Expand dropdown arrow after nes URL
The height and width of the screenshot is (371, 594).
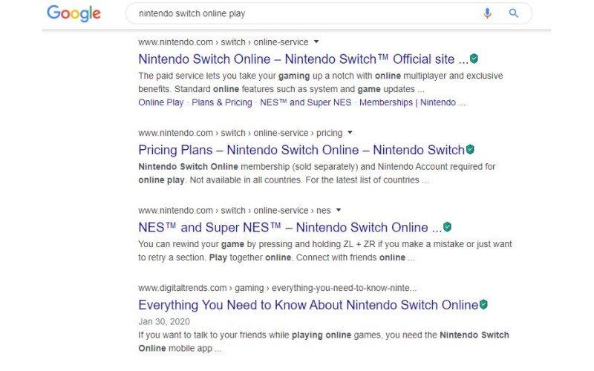(339, 210)
